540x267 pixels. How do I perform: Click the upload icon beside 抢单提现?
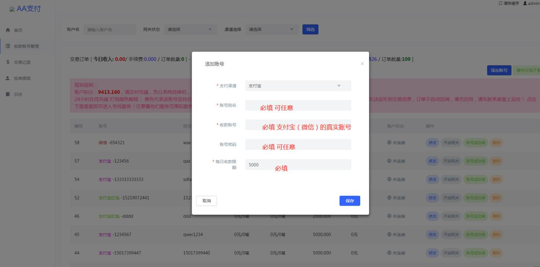tap(7, 78)
